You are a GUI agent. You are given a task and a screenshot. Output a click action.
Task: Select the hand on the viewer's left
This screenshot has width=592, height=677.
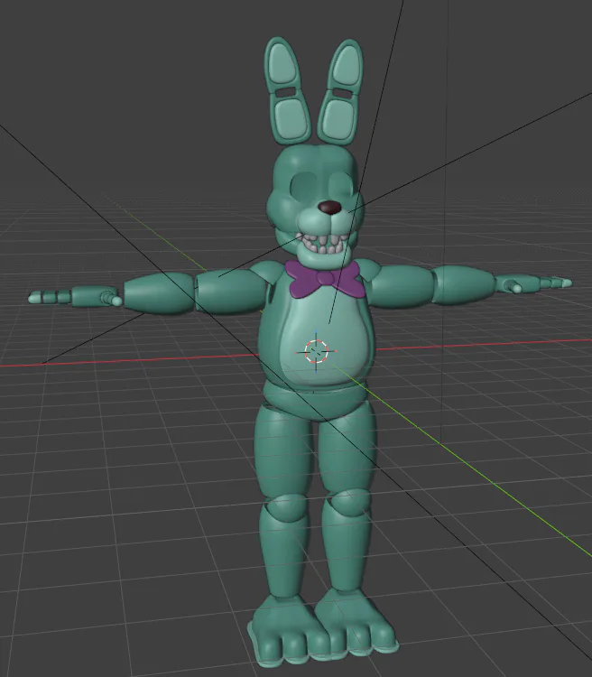76,297
